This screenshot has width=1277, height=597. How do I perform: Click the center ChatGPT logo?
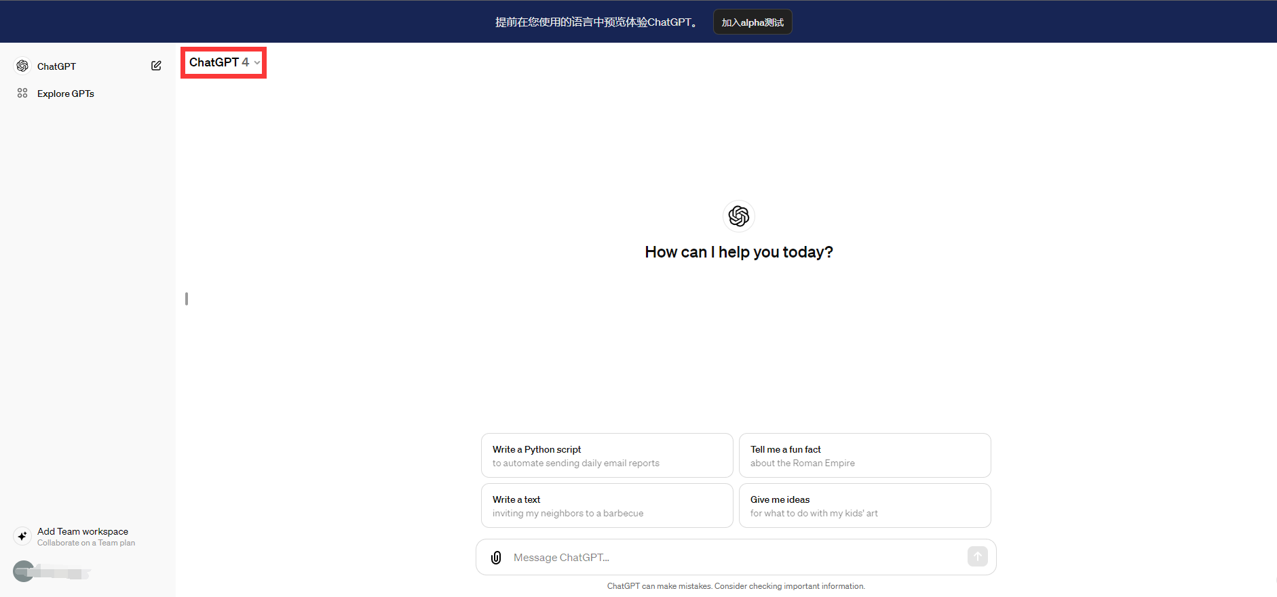[x=739, y=216]
